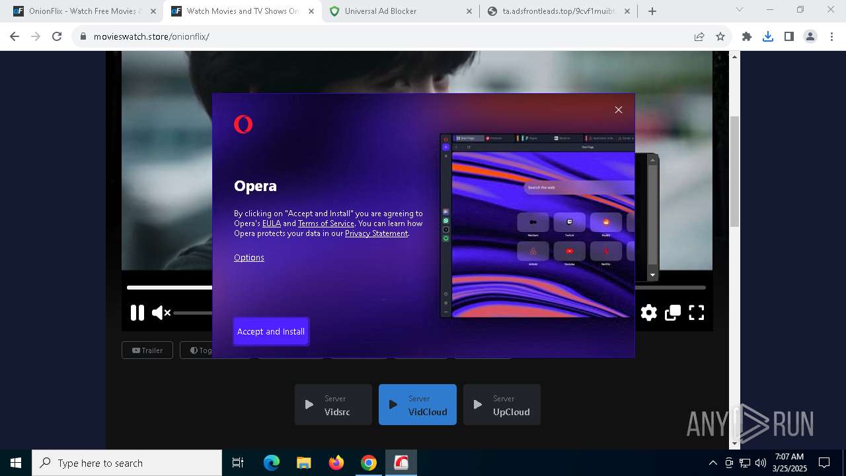This screenshot has width=846, height=476.
Task: Show hidden system tray icons
Action: (x=712, y=463)
